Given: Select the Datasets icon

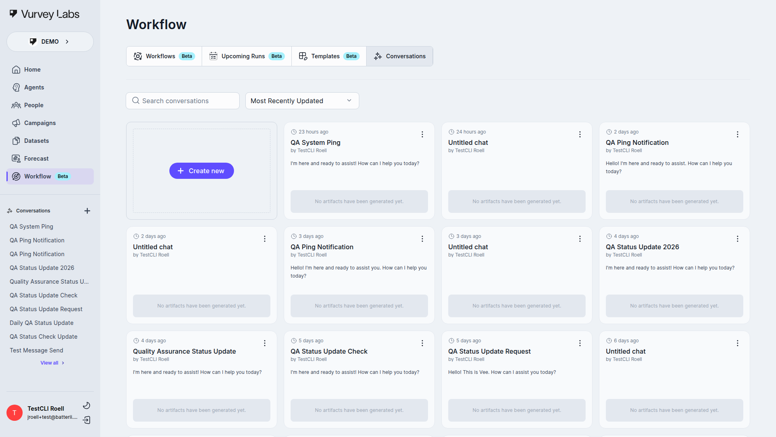Looking at the screenshot, I should (x=16, y=140).
